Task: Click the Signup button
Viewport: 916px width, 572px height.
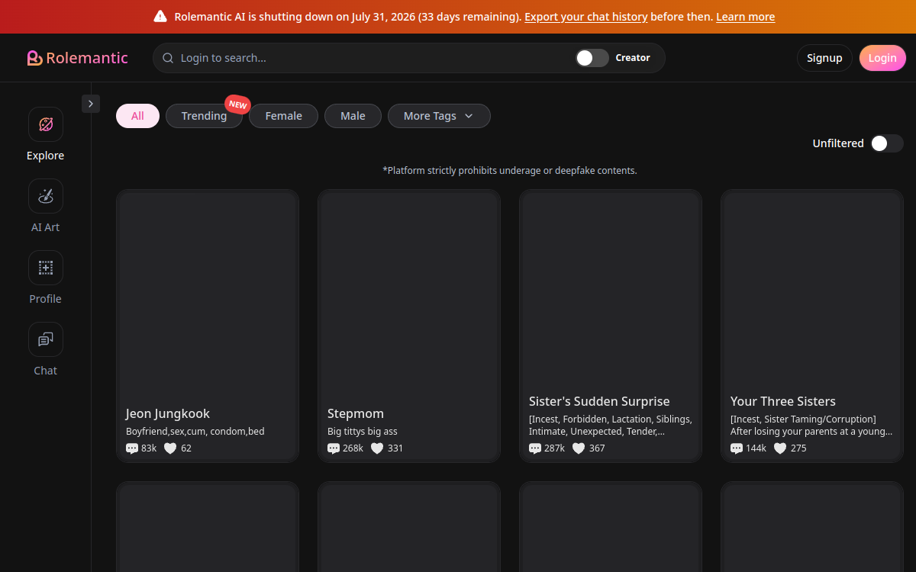Action: [824, 58]
